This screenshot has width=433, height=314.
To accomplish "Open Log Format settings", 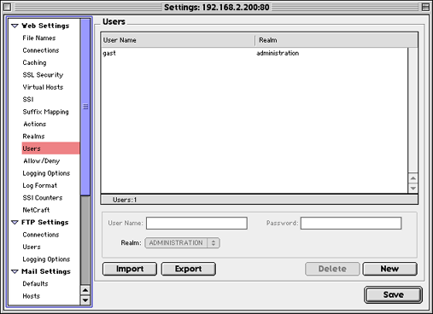I will [x=40, y=185].
